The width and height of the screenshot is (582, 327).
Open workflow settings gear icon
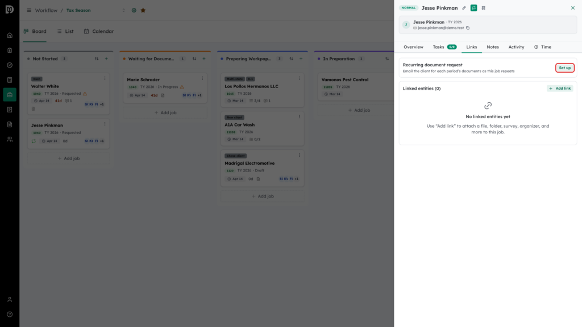tap(134, 10)
